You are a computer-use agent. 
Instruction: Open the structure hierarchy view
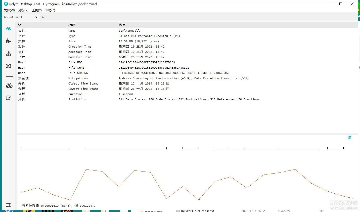point(9,54)
